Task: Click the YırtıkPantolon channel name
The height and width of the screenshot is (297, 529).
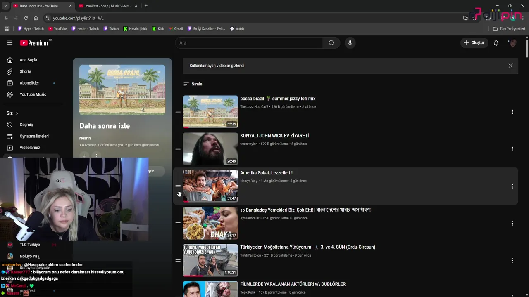Action: click(250, 255)
